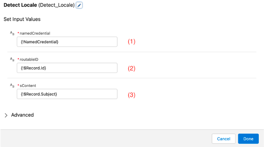Viewport: 264px width, 147px height.
Task: Click the (Detect_Locale) API name text
Action: click(x=56, y=5)
